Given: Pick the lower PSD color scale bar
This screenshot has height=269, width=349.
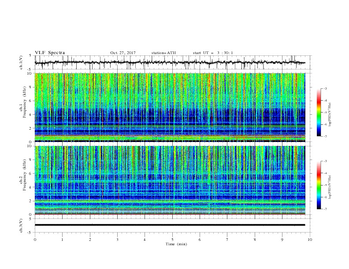Looking at the screenshot, I should pos(319,185).
